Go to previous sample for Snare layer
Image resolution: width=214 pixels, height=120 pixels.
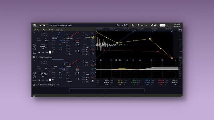click(36, 85)
